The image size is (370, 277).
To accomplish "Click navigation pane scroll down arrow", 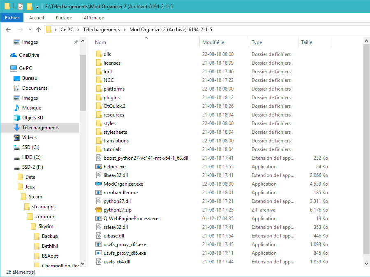I will (x=83, y=264).
